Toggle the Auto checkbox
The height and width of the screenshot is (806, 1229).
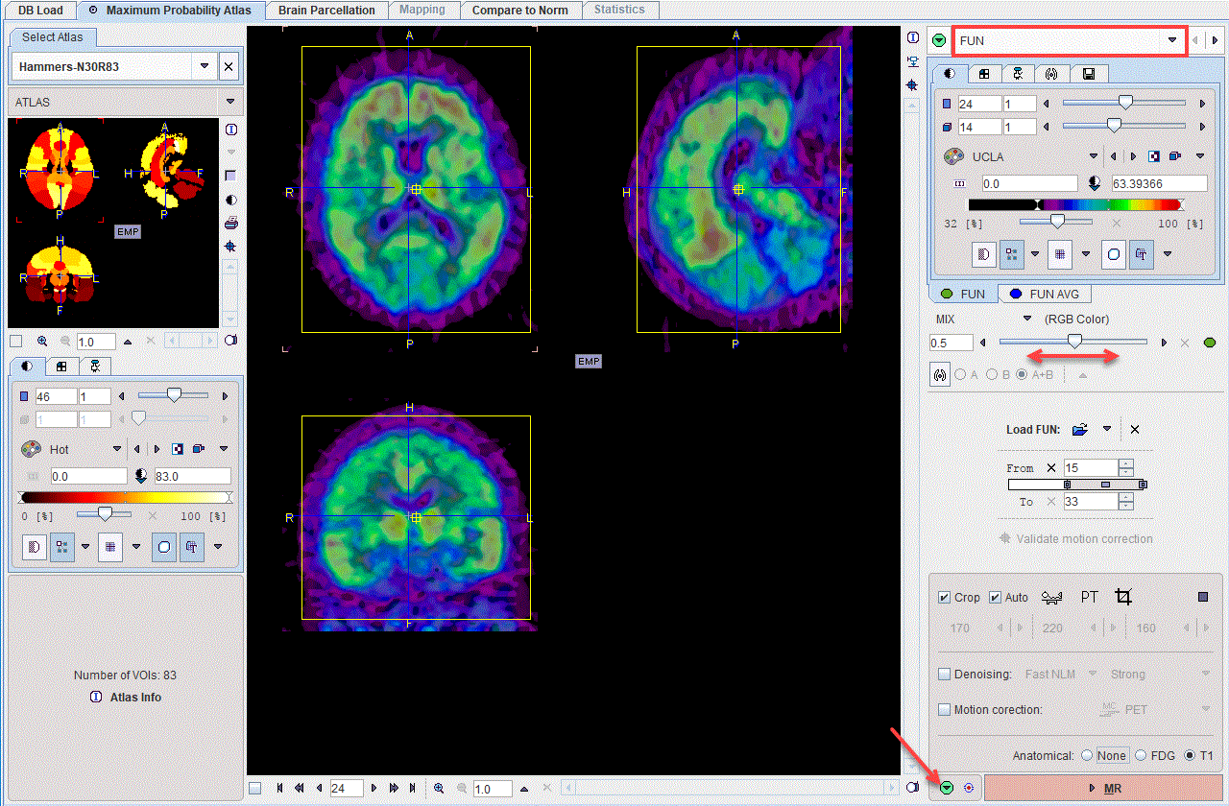click(x=995, y=597)
